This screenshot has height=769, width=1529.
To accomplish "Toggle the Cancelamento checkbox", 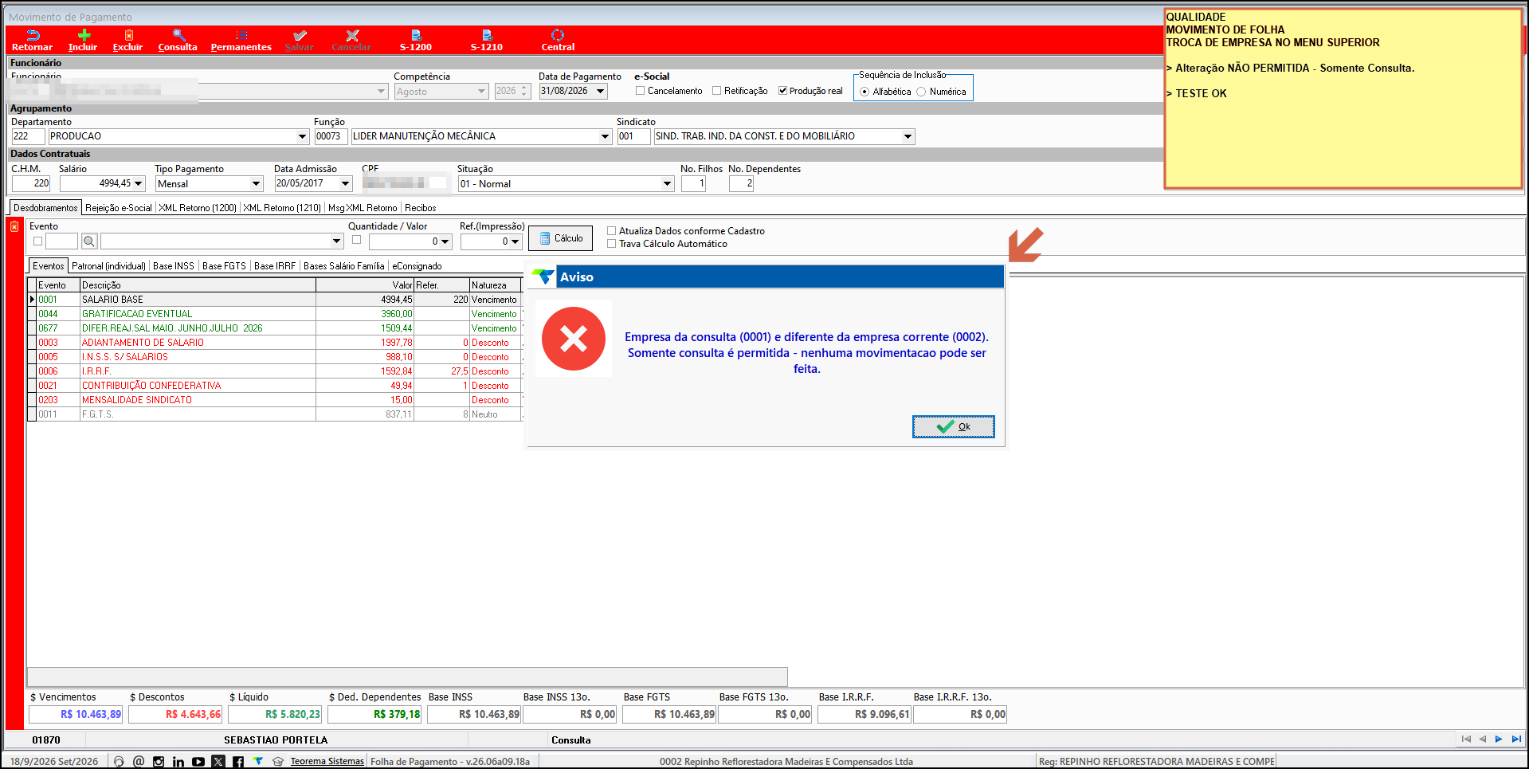I will click(640, 91).
